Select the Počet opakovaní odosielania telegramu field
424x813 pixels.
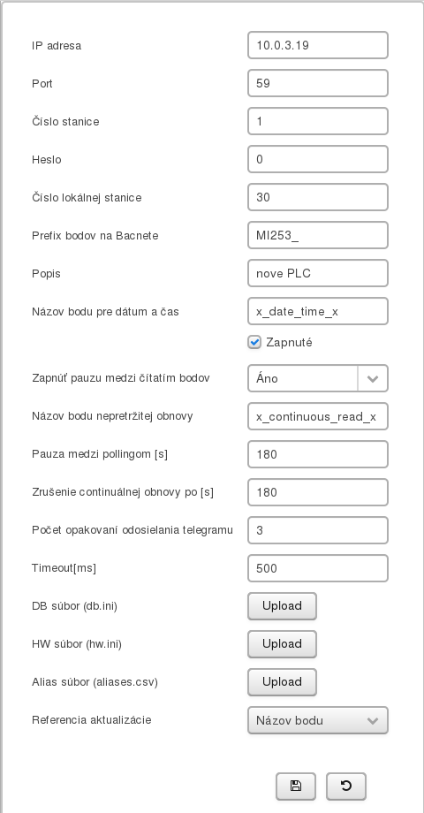click(318, 530)
